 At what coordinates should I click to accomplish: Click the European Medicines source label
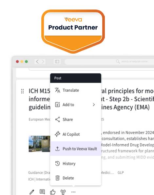[x=39, y=119]
